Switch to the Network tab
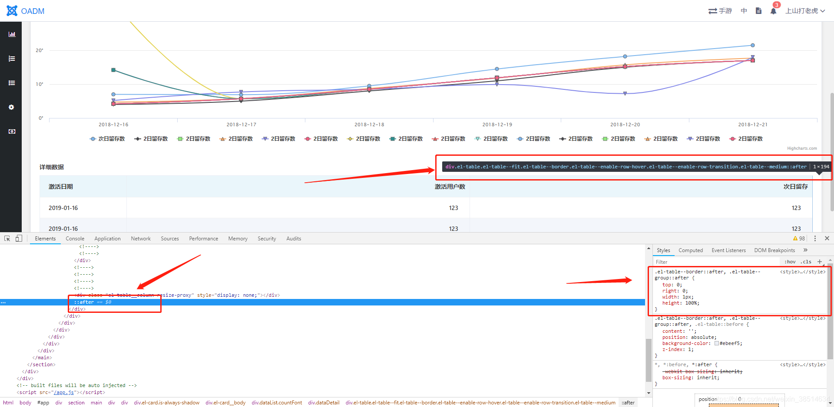 (x=141, y=239)
